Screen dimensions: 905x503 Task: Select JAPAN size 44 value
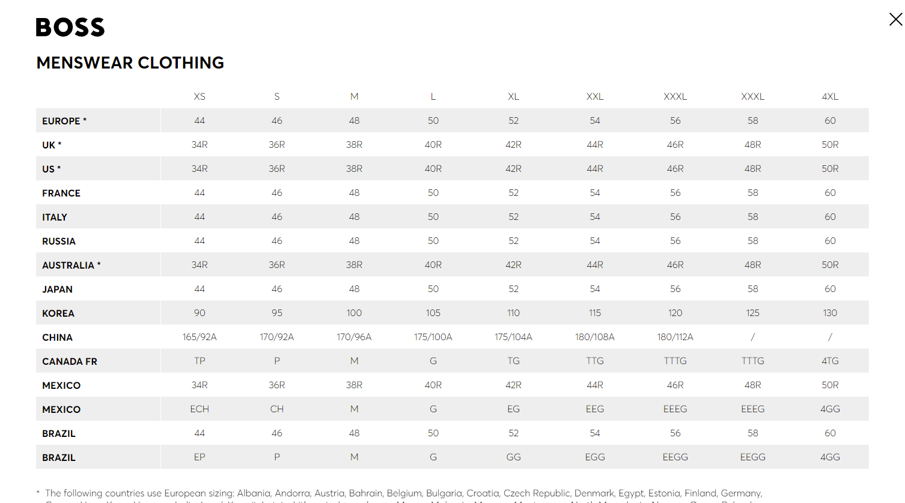[x=199, y=288]
